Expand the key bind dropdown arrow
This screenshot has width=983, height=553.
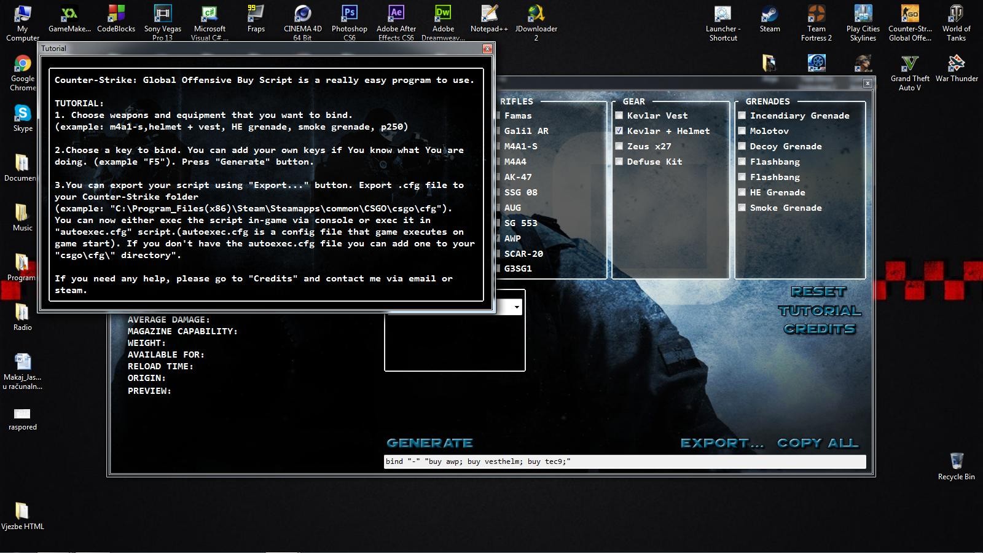coord(517,307)
